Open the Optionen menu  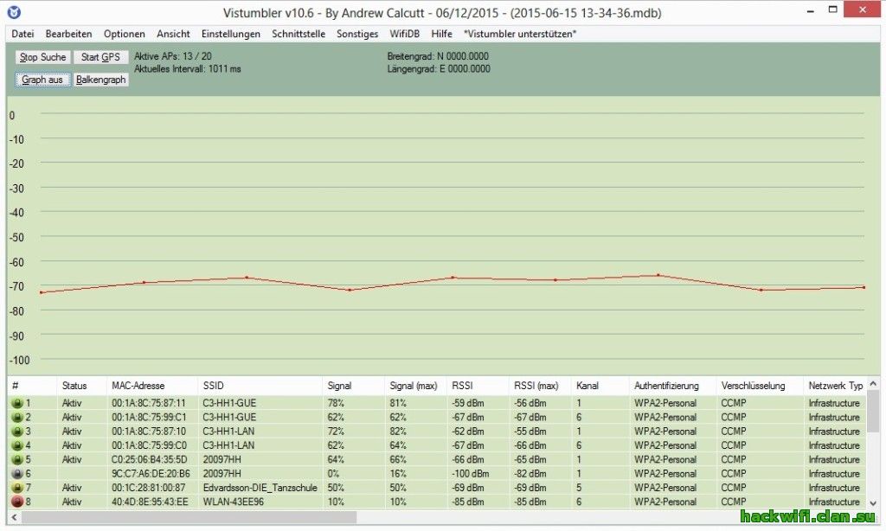click(125, 34)
